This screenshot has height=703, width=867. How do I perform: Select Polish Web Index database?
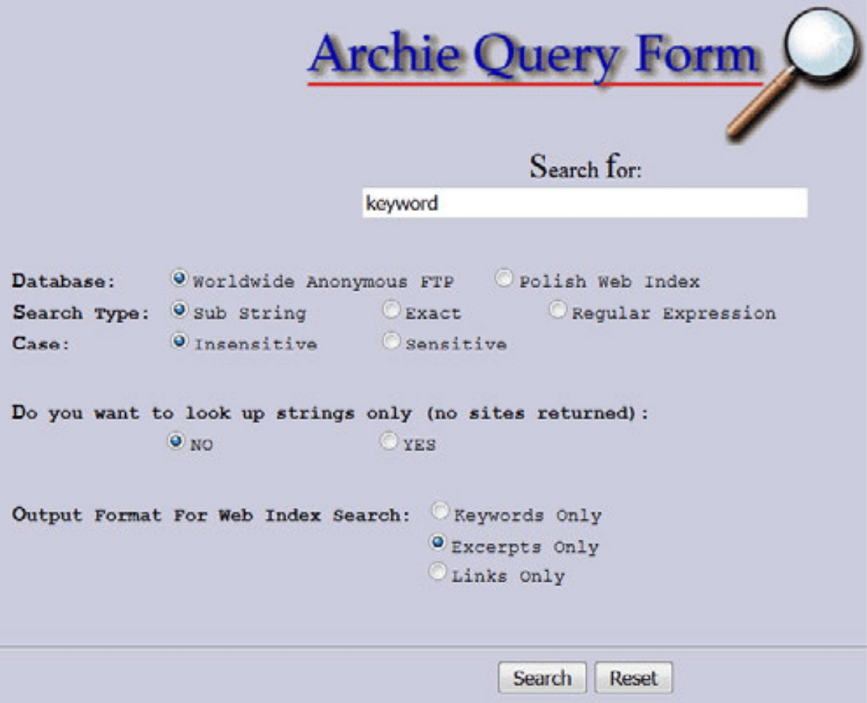tap(505, 280)
